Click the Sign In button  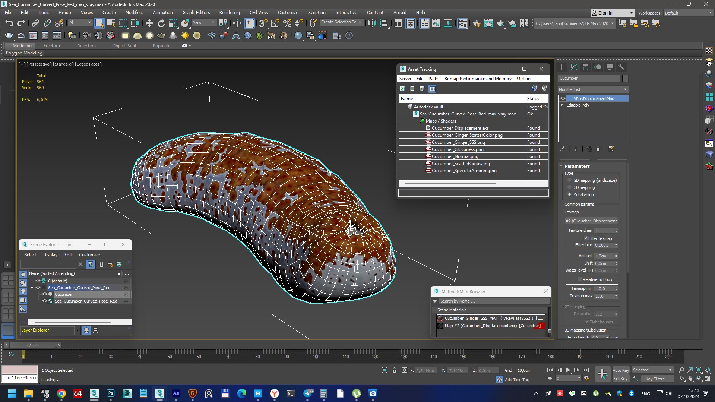coord(612,13)
